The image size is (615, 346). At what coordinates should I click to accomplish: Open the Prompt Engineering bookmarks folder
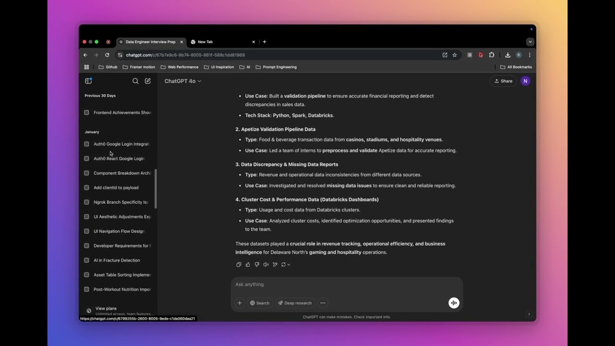pos(276,67)
